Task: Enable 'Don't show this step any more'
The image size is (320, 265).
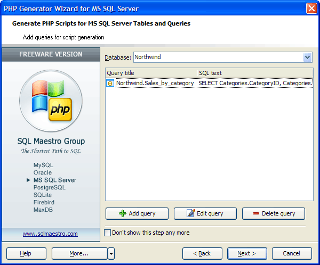Action: coord(107,233)
